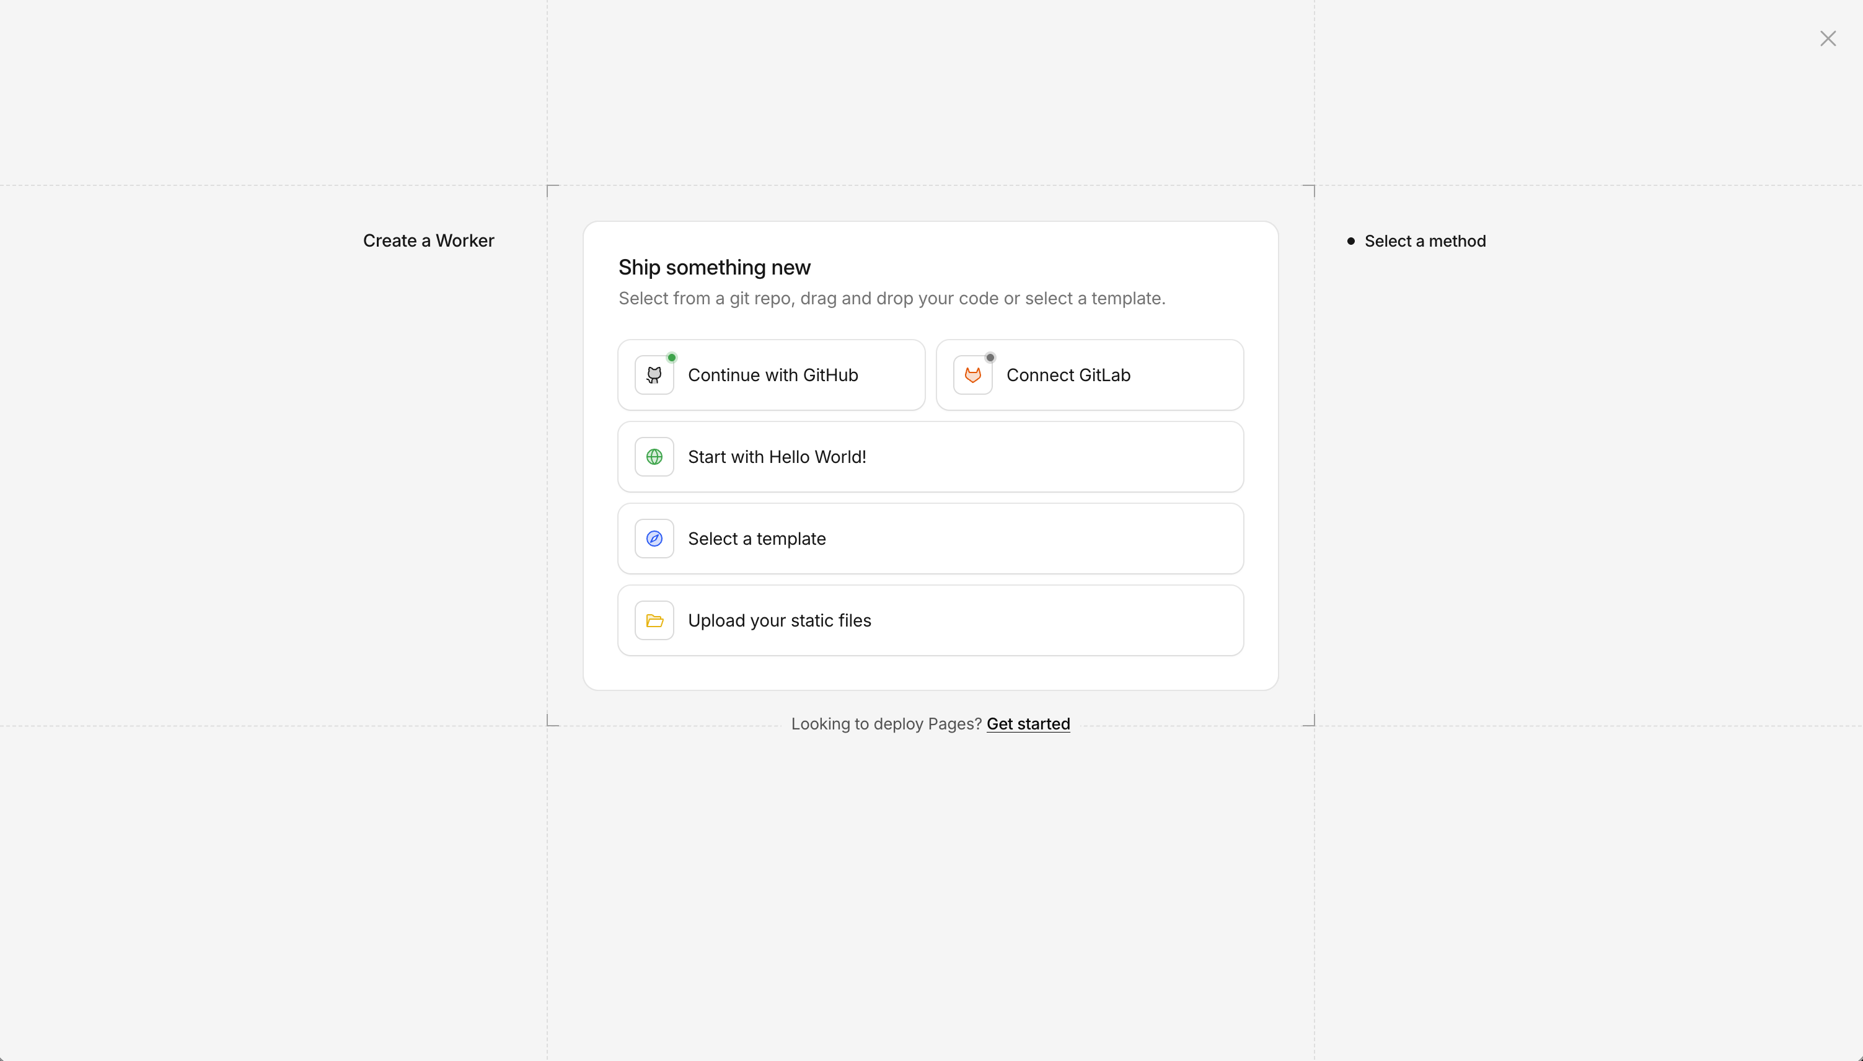Click the green globe icon beside Hello World
This screenshot has height=1061, width=1863.
(x=654, y=456)
